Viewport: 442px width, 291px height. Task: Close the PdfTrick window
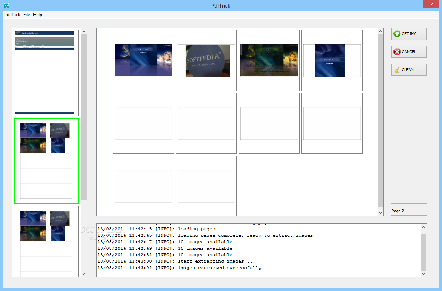pyautogui.click(x=432, y=4)
